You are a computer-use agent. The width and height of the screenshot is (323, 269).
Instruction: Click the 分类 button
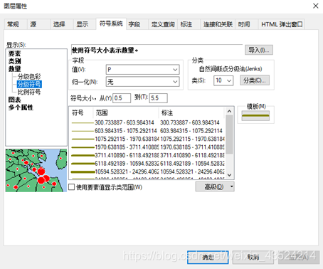(x=255, y=80)
